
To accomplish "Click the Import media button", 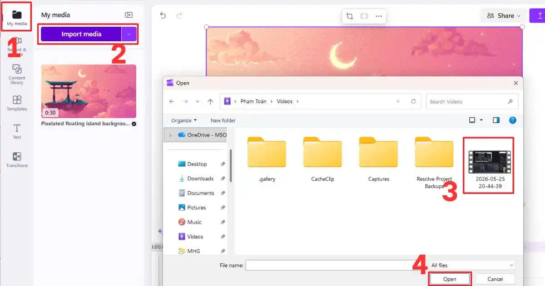I will (81, 34).
